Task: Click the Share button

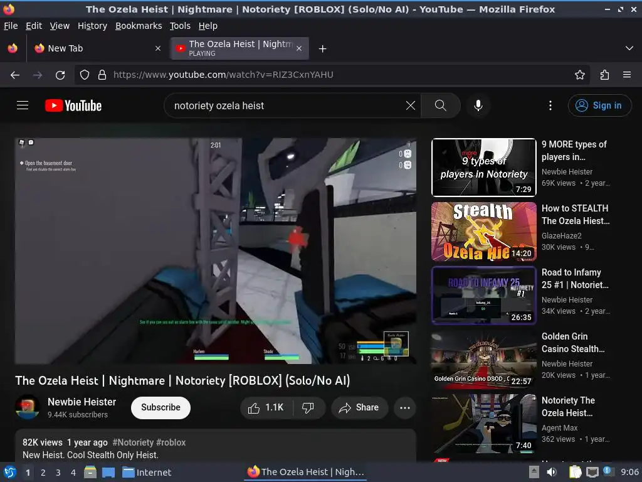Action: click(x=359, y=407)
